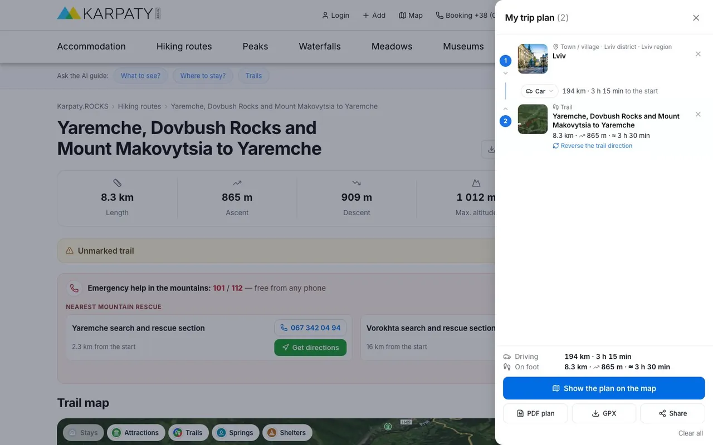Click the download icon beside the title

(x=491, y=149)
